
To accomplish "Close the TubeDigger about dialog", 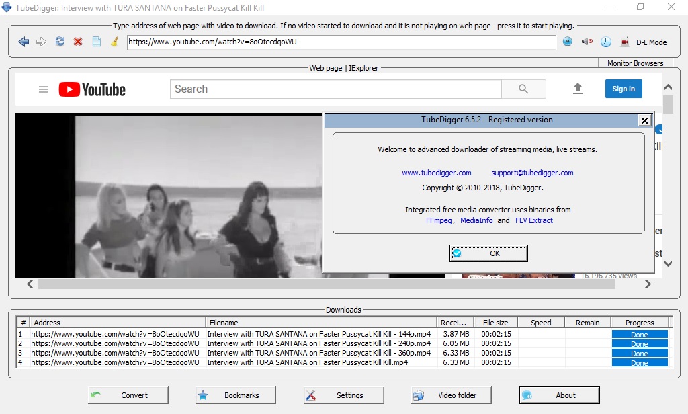I will click(x=644, y=120).
